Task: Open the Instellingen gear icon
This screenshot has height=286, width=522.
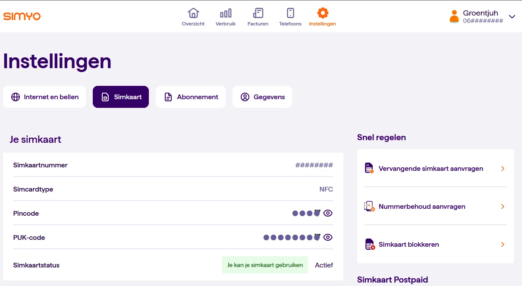Action: coord(323,13)
